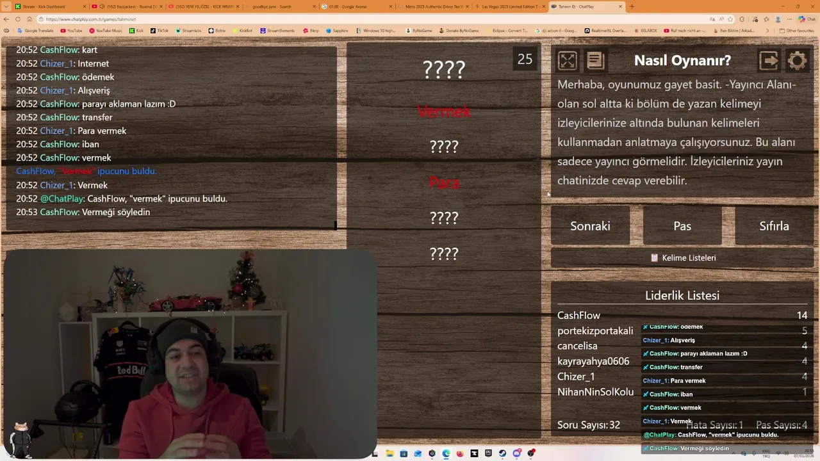Image resolution: width=820 pixels, height=461 pixels.
Task: Click cancelisa in the leaderboard
Action: [577, 346]
